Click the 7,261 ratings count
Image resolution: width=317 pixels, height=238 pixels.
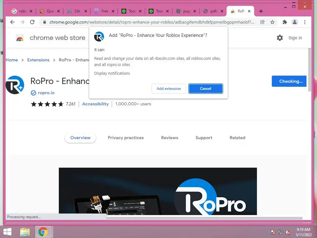click(71, 104)
